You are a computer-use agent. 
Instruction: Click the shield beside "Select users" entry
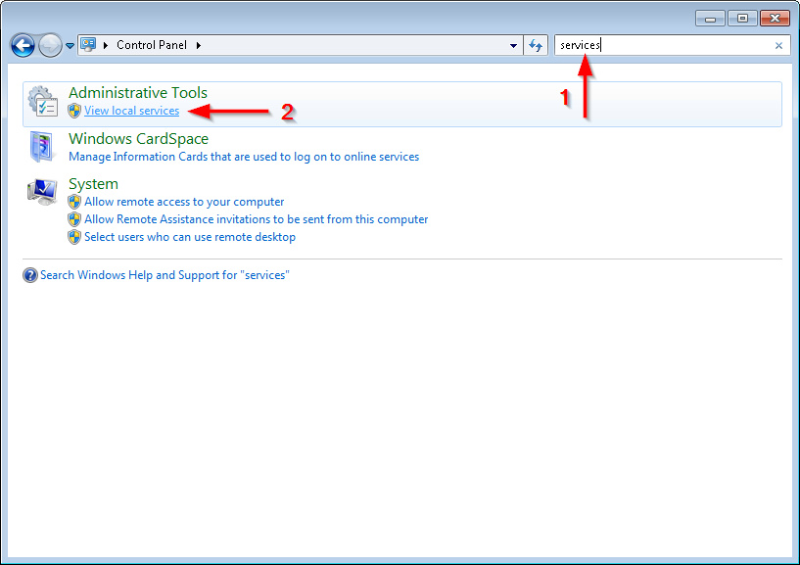pyautogui.click(x=74, y=237)
